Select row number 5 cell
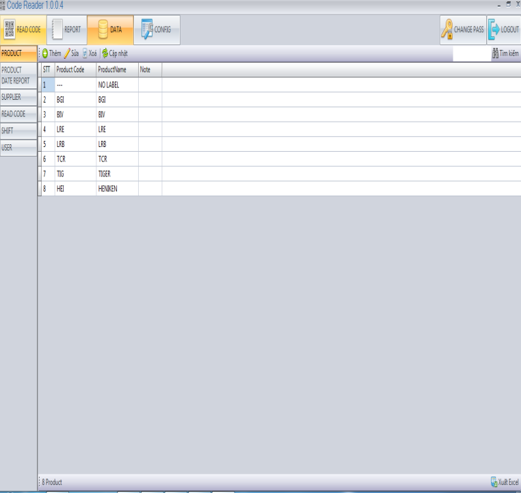 tap(48, 144)
